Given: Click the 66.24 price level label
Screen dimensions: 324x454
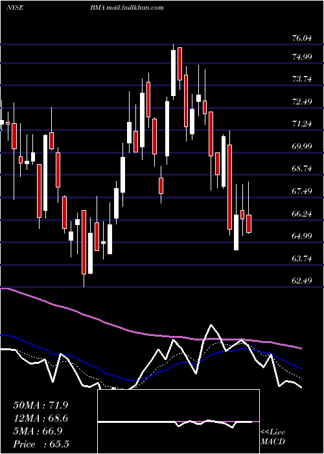Looking at the screenshot, I should click(303, 213).
